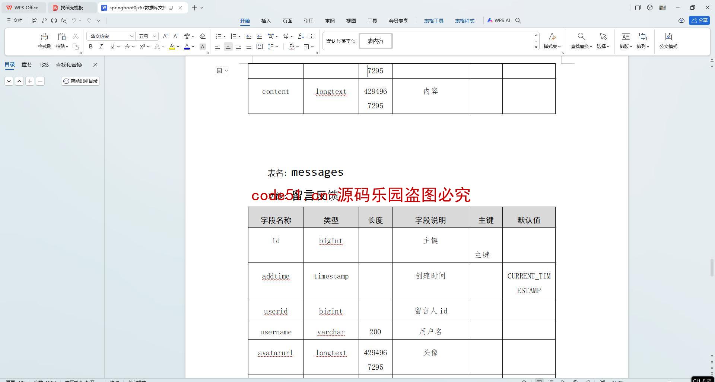715x382 pixels.
Task: Toggle Strikethrough formatting
Action: [127, 47]
